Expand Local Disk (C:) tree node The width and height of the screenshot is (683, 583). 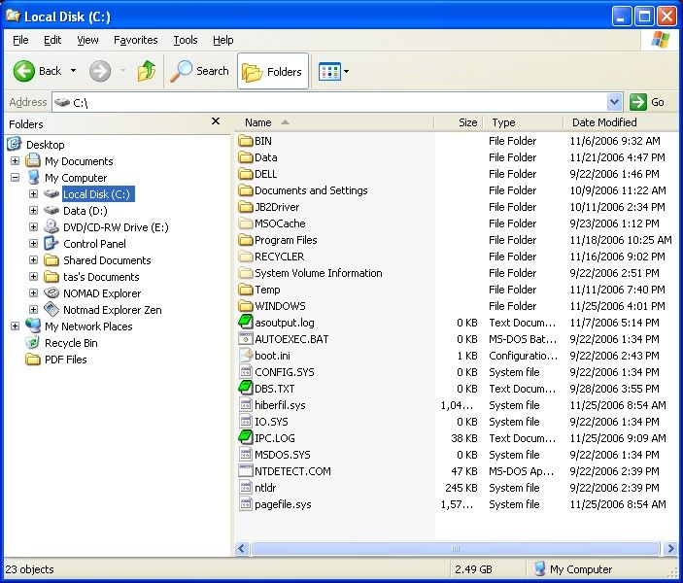(x=34, y=194)
